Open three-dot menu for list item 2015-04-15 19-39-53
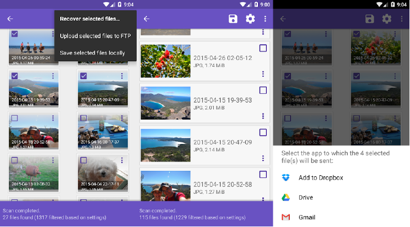Viewport: 410px width, 227px height. (263, 116)
